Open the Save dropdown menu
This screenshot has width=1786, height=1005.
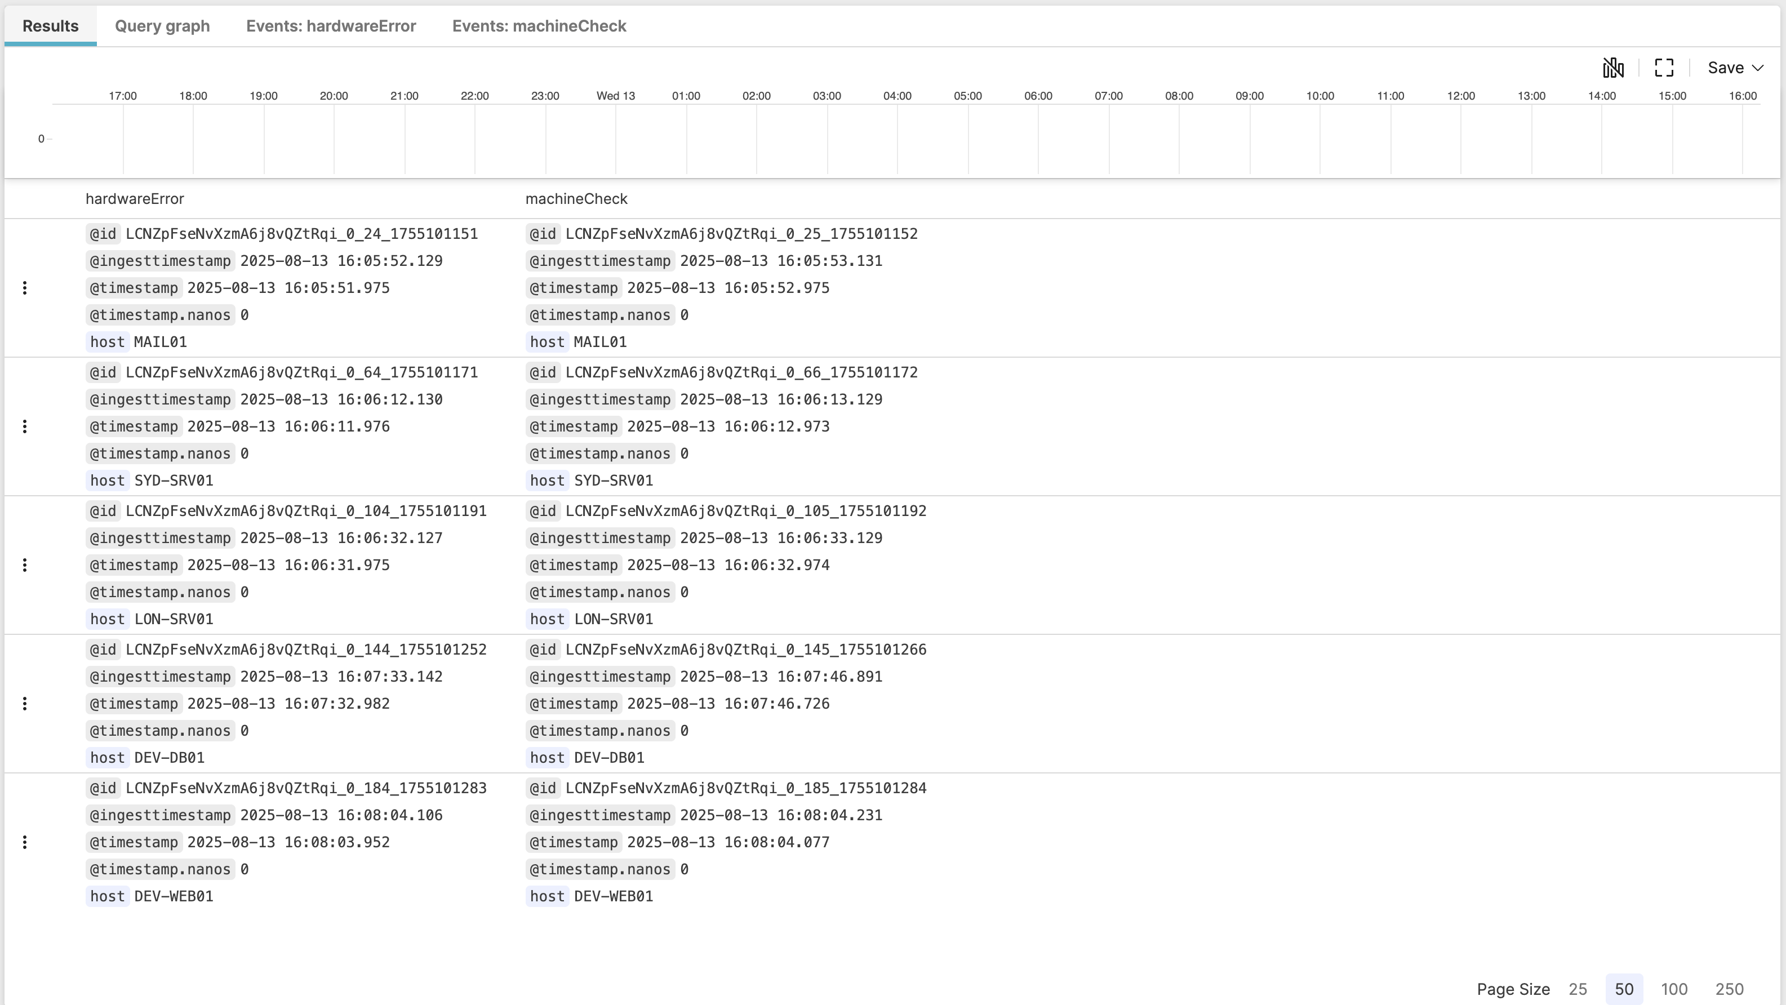(1735, 67)
